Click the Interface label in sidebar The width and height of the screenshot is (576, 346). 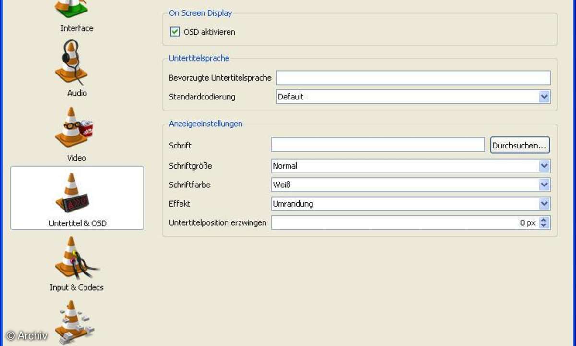77,28
